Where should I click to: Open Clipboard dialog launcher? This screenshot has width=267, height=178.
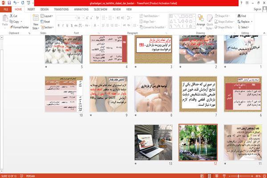[x=29, y=33]
